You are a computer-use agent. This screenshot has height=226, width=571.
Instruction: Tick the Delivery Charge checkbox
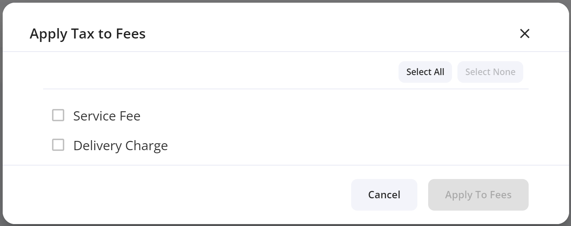click(x=58, y=145)
